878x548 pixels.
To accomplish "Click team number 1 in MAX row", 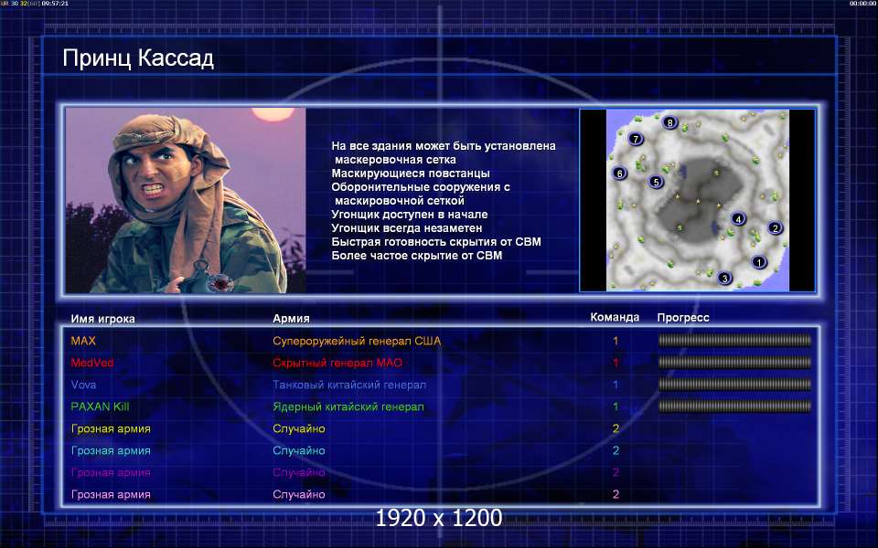I will pyautogui.click(x=616, y=341).
